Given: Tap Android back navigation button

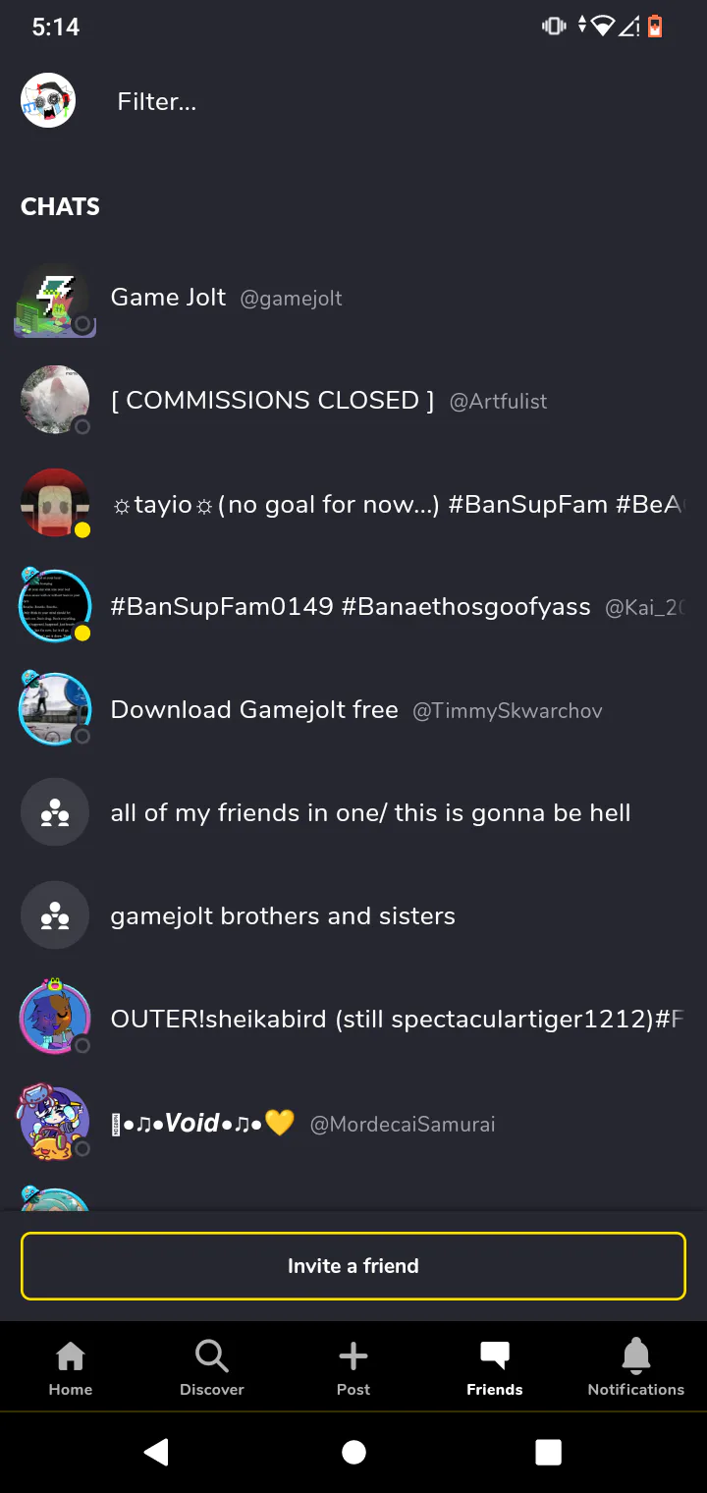Looking at the screenshot, I should tap(156, 1452).
